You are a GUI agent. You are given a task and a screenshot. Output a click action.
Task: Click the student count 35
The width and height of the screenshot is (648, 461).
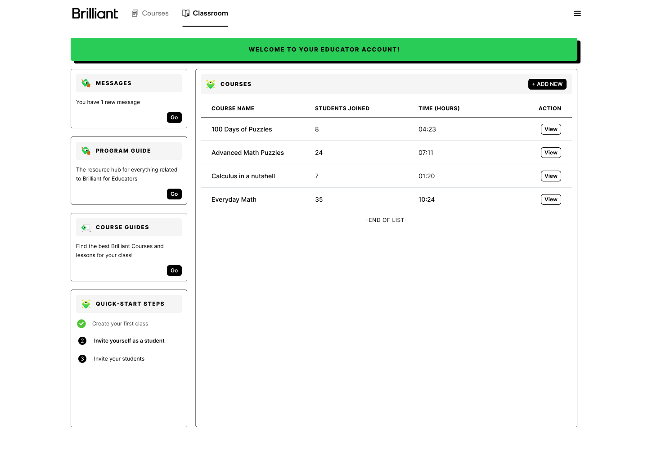coord(319,199)
